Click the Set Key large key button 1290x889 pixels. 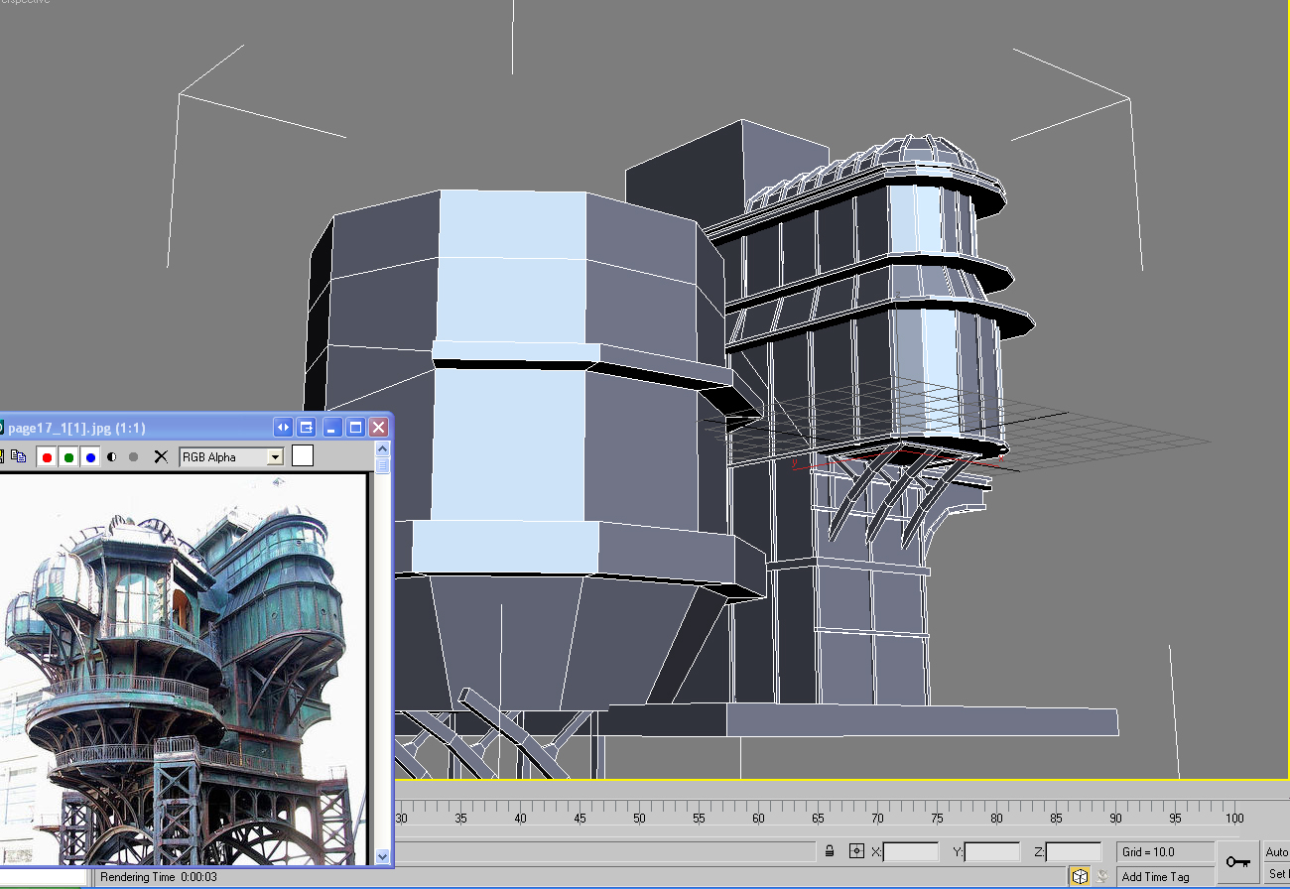[x=1237, y=862]
